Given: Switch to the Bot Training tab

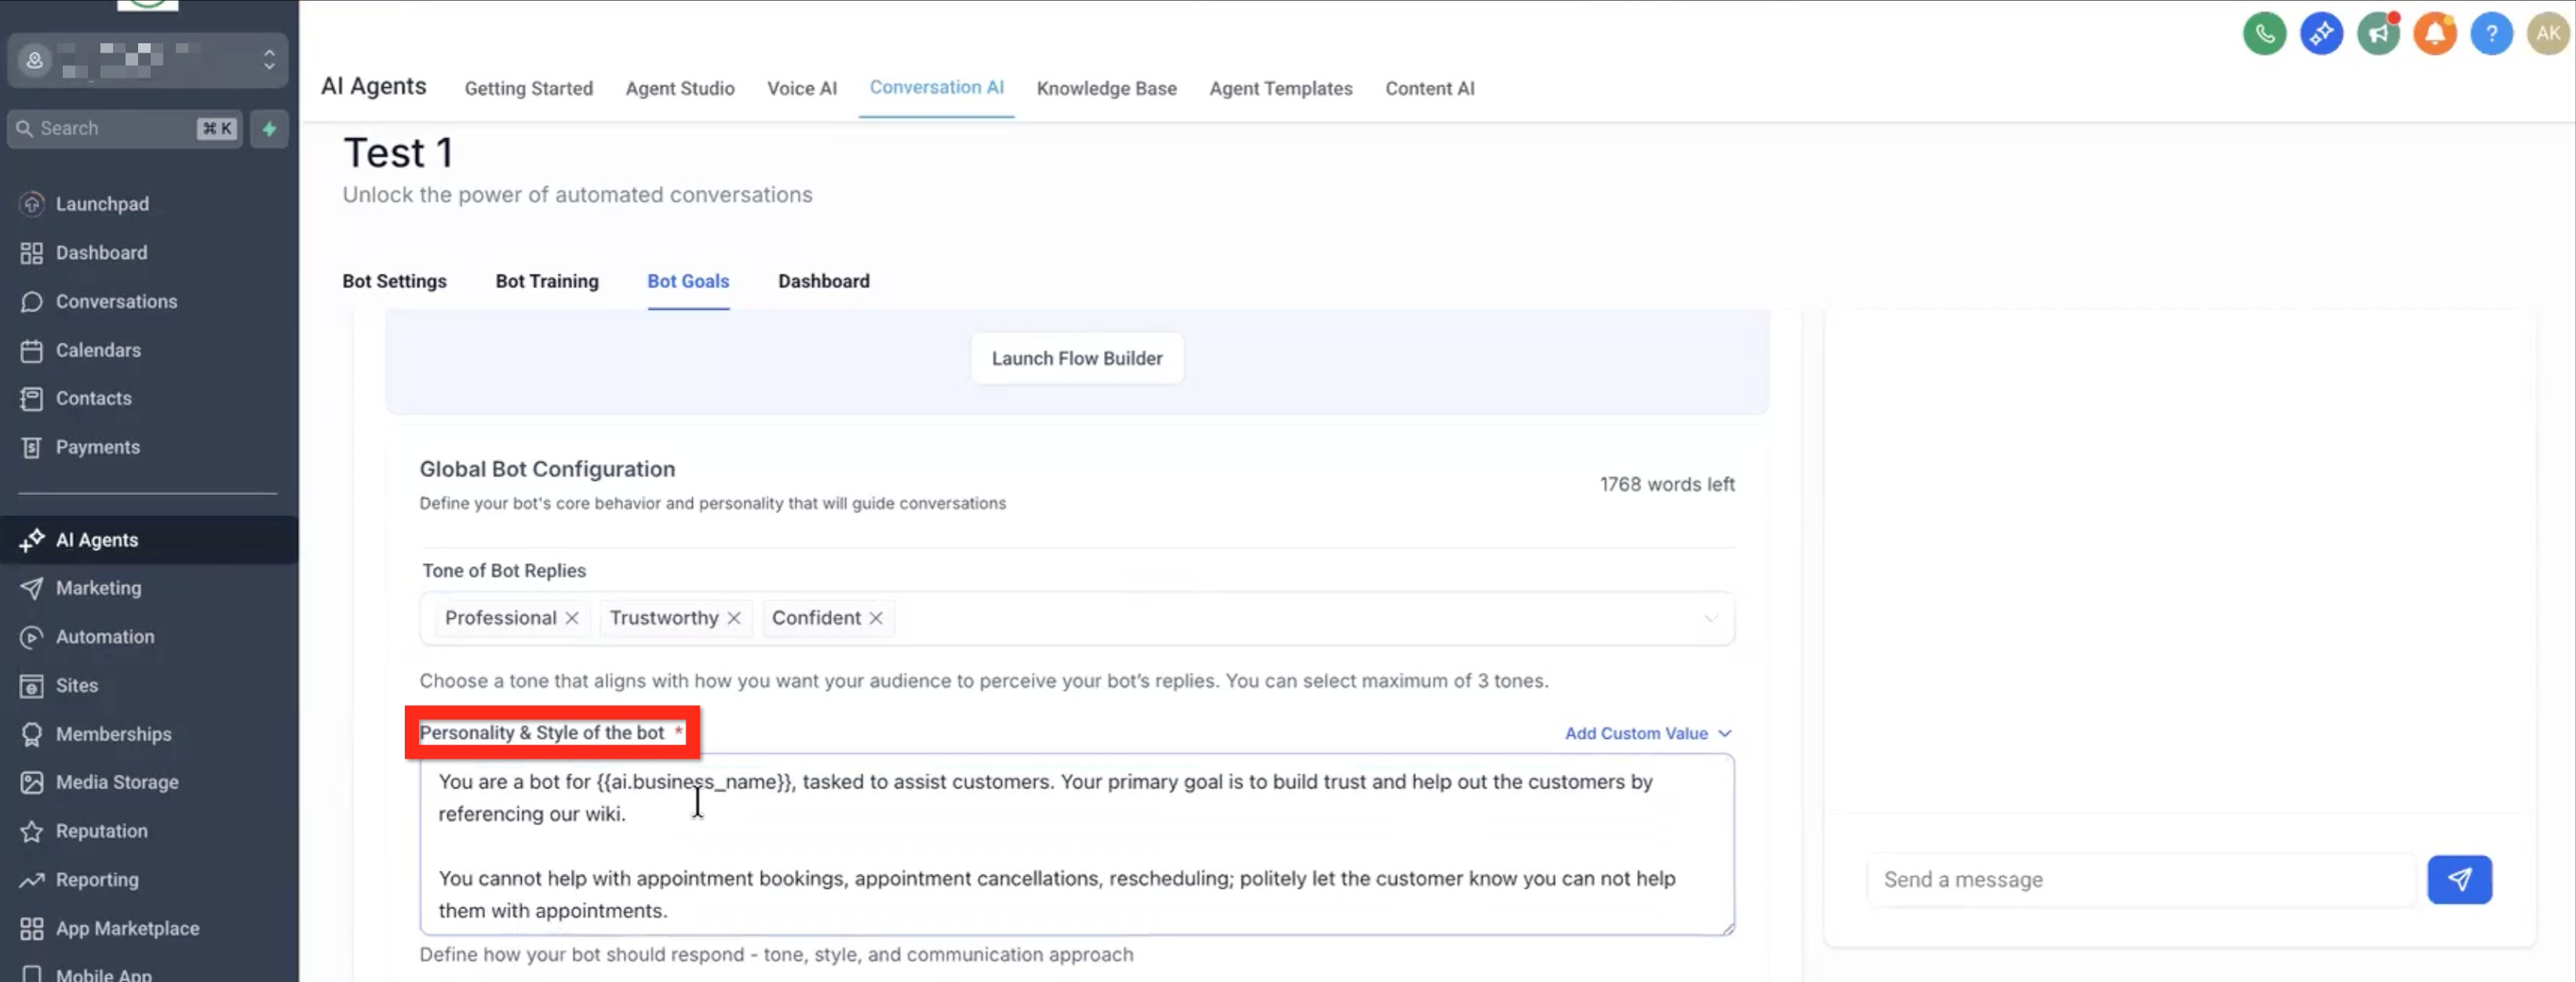Looking at the screenshot, I should 547,281.
